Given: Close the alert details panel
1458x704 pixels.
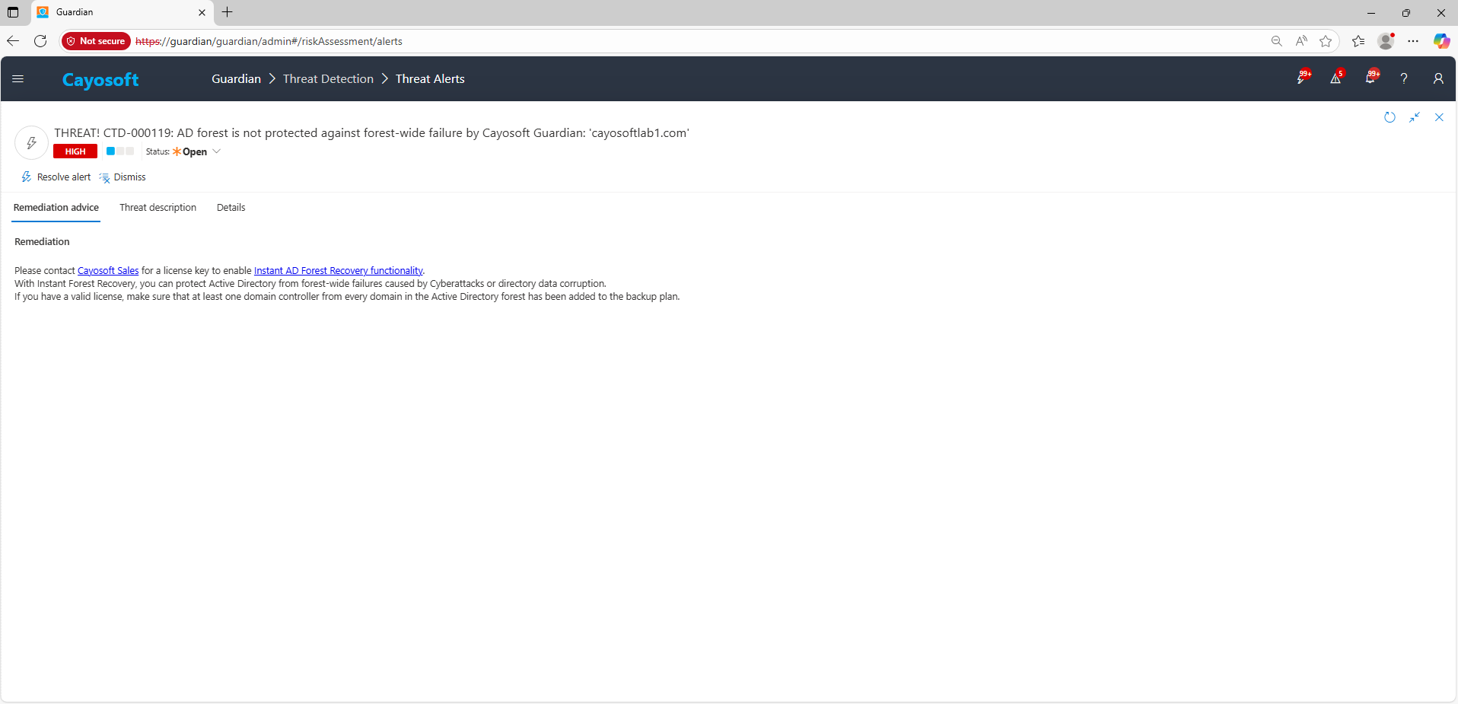Looking at the screenshot, I should click(1439, 117).
